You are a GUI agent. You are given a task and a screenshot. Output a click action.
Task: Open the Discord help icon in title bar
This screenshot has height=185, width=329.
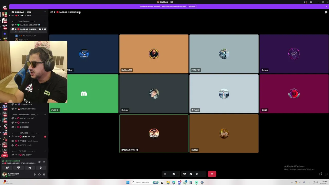click(311, 2)
